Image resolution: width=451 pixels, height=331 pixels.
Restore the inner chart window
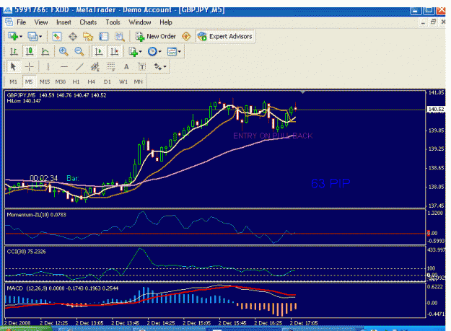[433, 22]
